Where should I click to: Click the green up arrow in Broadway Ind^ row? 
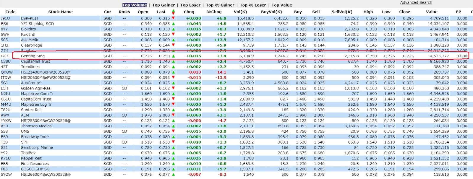[x=173, y=137]
